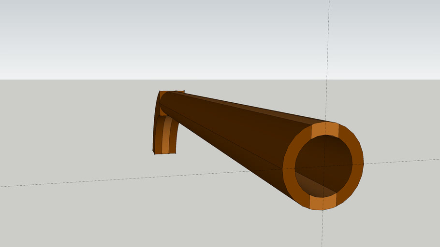Select the bottom light-orange segment of pipe ring

pos(323,202)
